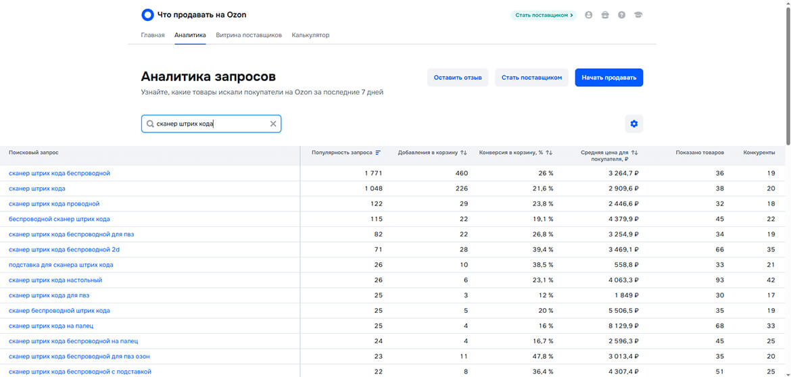Sort by Популярность запроса column icon
The height and width of the screenshot is (377, 791).
click(x=379, y=152)
